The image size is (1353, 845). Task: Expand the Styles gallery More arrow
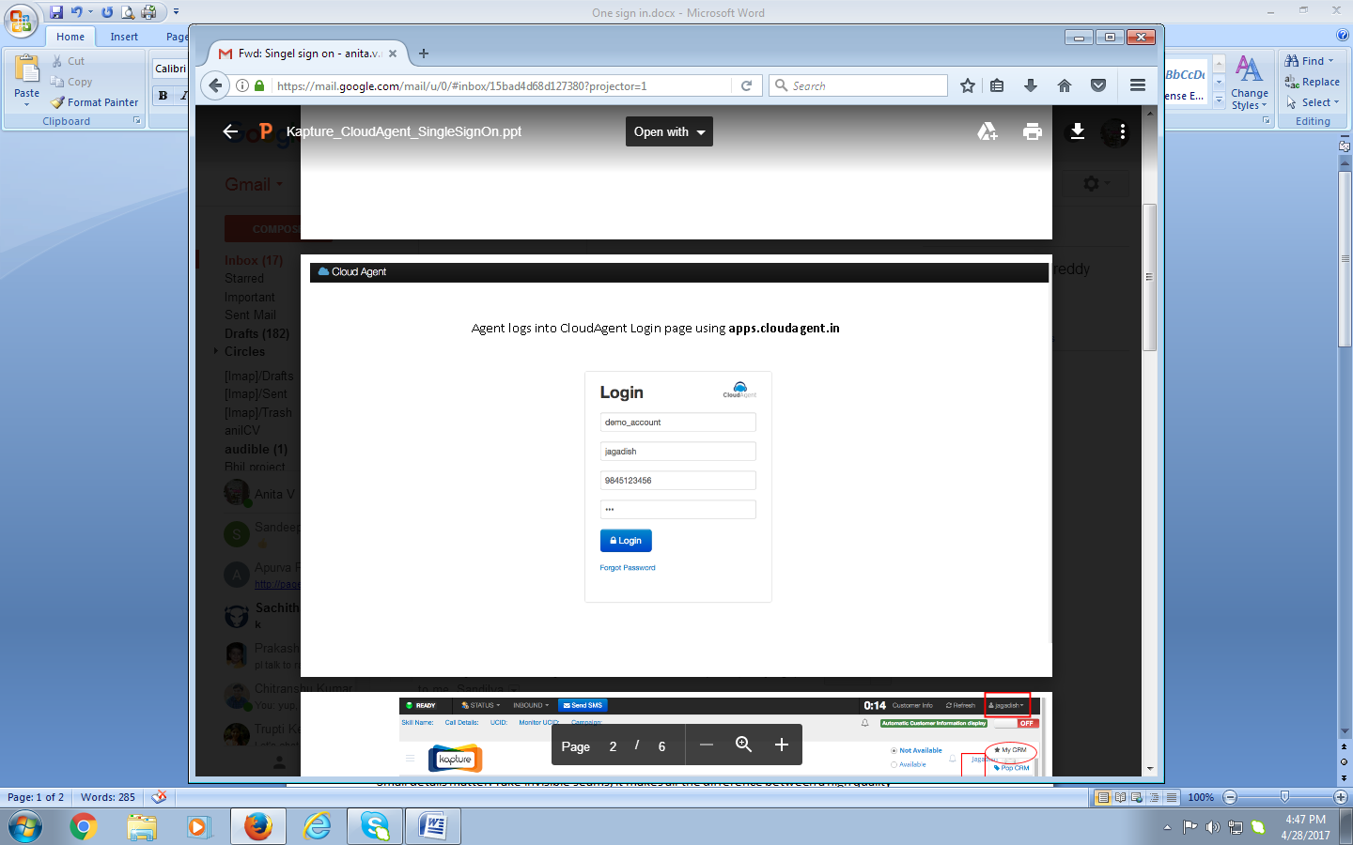(1219, 100)
